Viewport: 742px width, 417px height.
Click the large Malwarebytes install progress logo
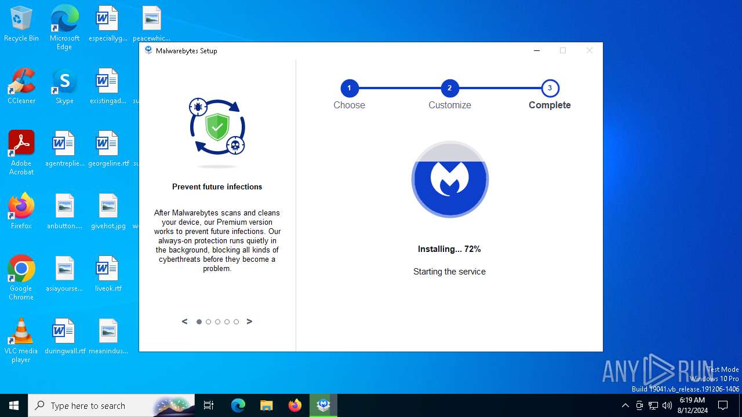point(450,180)
